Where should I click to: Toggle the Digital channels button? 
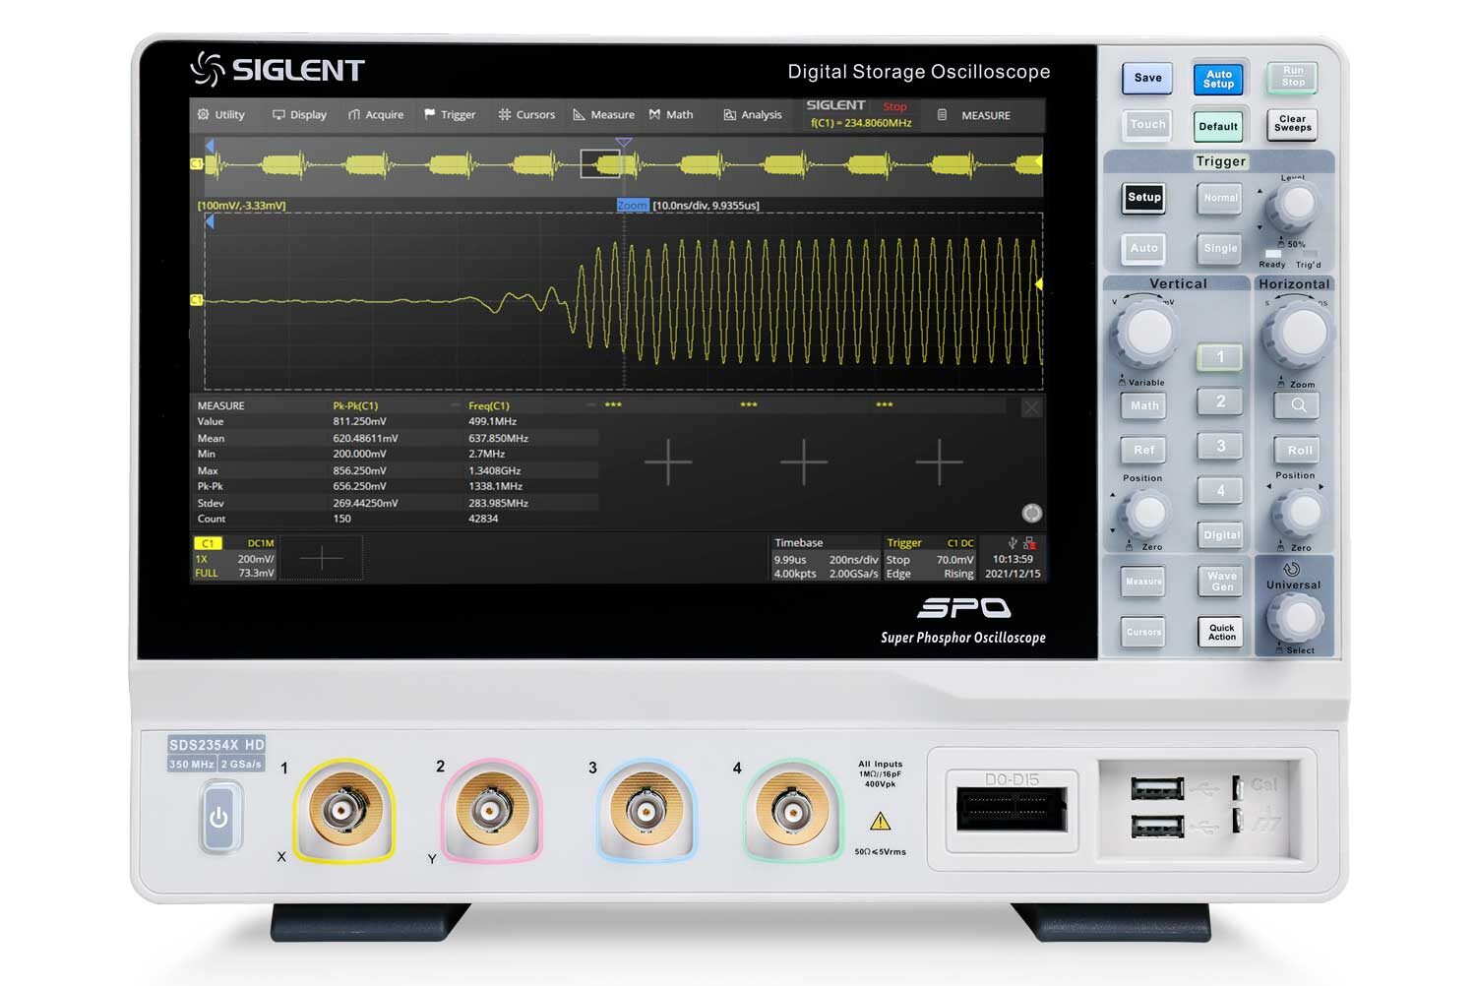[1221, 535]
